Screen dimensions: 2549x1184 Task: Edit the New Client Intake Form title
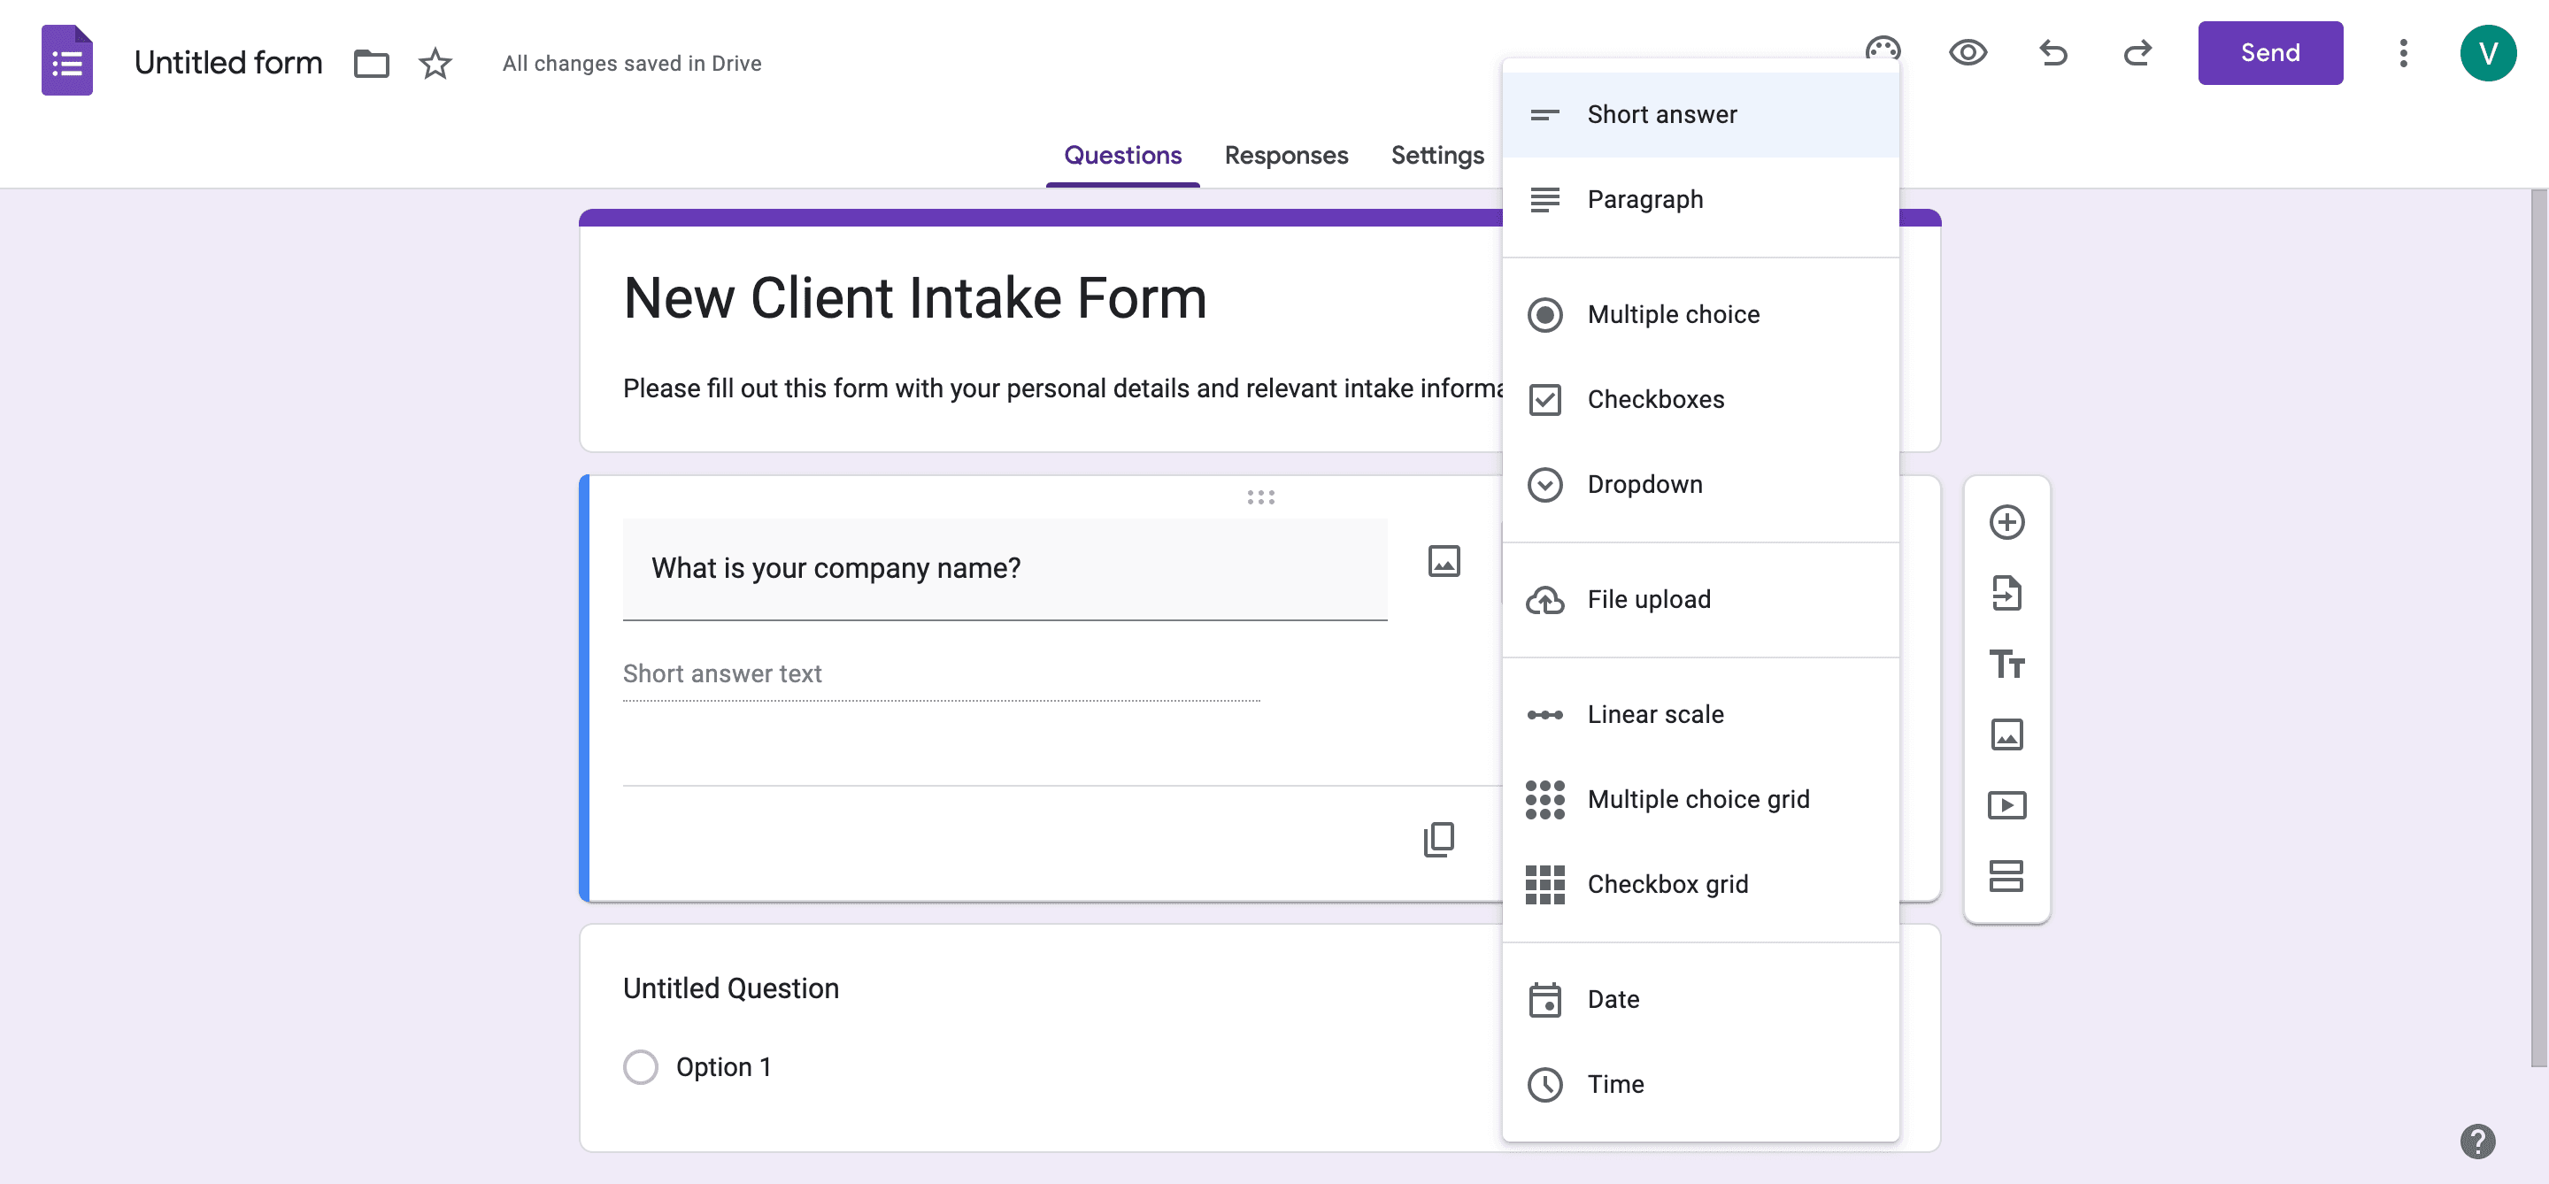tap(914, 297)
